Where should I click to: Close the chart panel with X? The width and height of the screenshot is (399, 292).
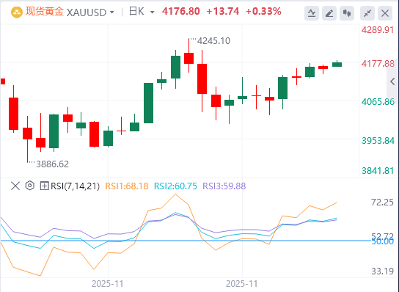point(385,12)
